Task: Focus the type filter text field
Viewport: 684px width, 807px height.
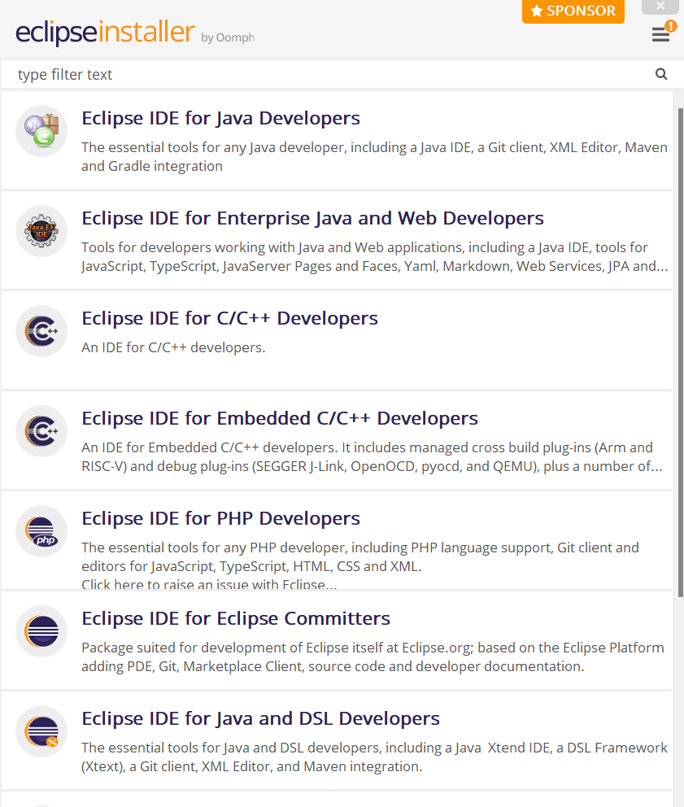Action: [x=329, y=75]
